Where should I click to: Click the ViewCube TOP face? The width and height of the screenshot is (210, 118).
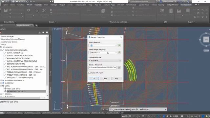pos(206,39)
